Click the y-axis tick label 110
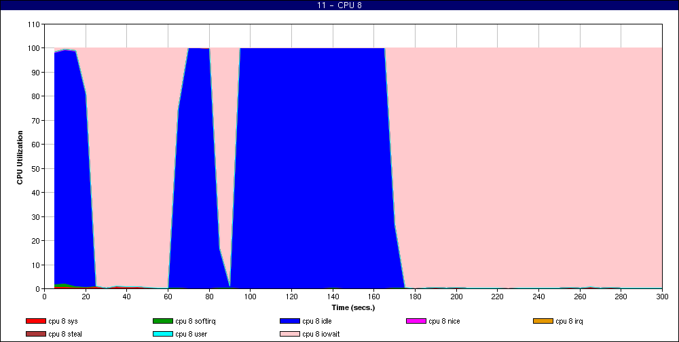Viewport: 679px width, 342px height. pos(35,24)
